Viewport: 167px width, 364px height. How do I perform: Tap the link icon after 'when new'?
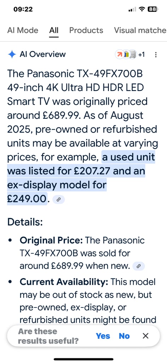point(139,266)
